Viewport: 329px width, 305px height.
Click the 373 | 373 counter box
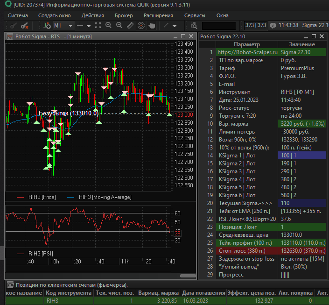tap(256, 25)
